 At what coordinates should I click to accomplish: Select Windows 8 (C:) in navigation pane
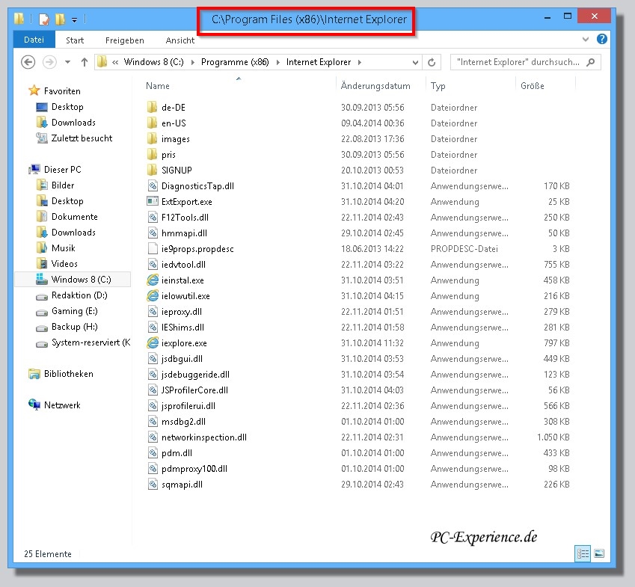point(81,280)
